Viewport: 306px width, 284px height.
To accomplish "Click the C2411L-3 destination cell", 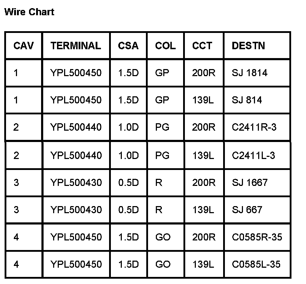I will 253,155.
